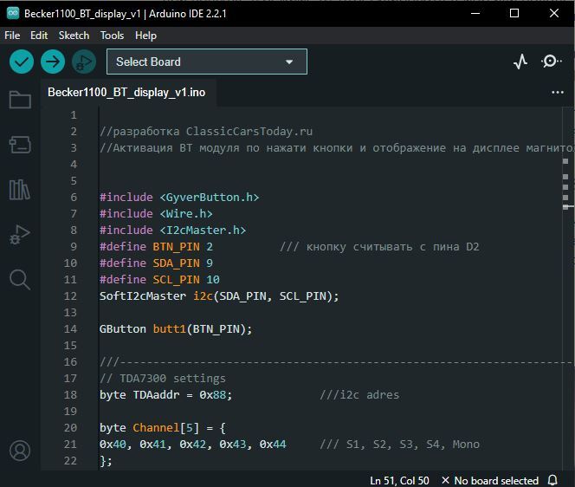Click on the TDA7300 settings comment
The height and width of the screenshot is (487, 575).
point(163,379)
